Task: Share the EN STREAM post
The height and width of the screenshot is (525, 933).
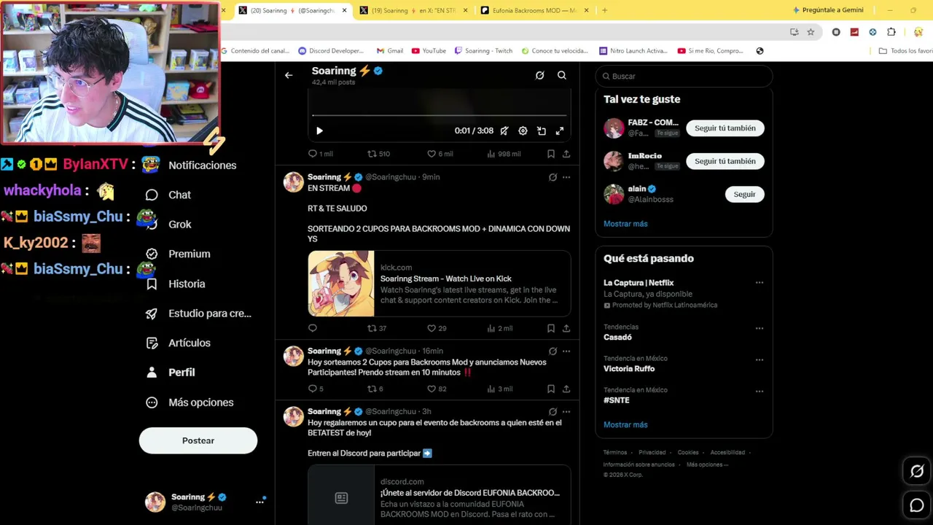Action: [x=566, y=328]
